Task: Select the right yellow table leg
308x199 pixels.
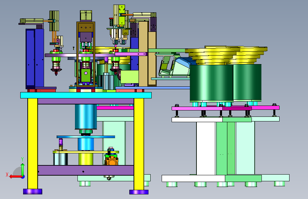Action: point(139,144)
